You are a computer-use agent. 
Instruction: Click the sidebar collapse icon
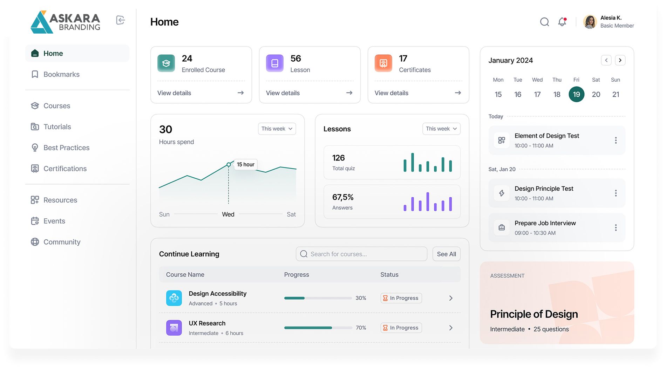click(120, 20)
